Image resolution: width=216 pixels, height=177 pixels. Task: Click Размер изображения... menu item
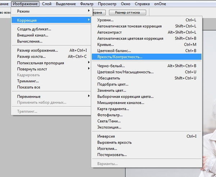(x=37, y=50)
